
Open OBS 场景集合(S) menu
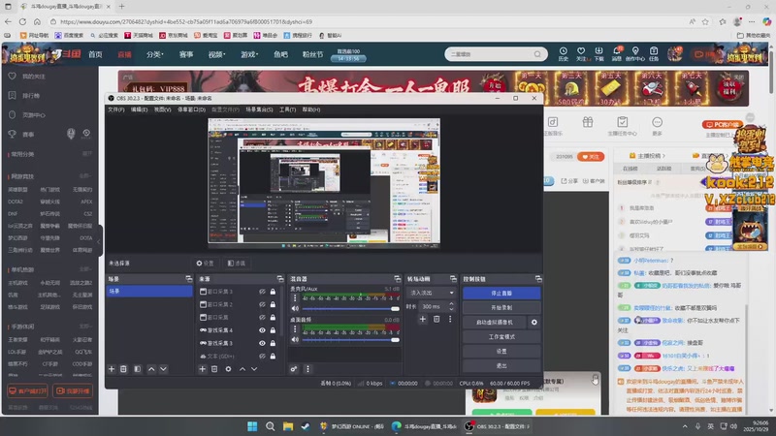[x=259, y=109]
